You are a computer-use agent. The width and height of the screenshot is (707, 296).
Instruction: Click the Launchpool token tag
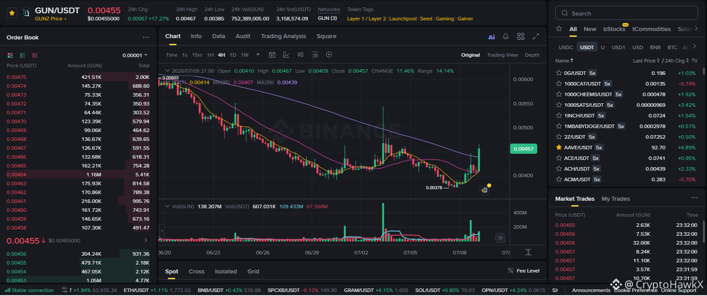(x=403, y=19)
